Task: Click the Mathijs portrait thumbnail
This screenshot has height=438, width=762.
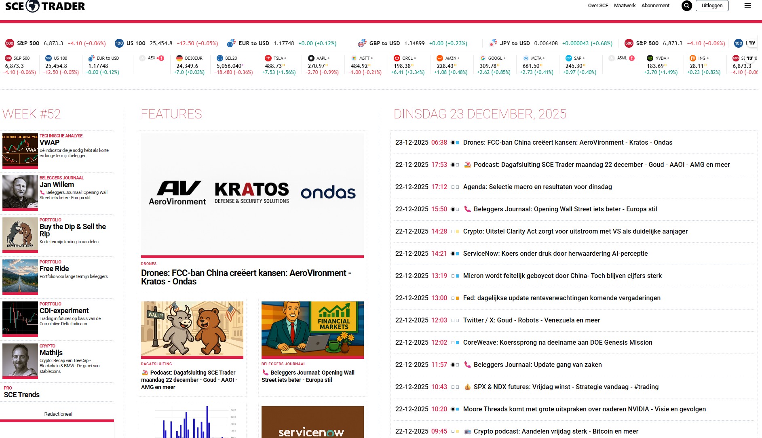Action: [x=20, y=360]
